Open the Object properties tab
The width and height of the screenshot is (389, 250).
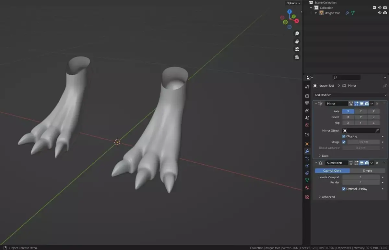[307, 144]
